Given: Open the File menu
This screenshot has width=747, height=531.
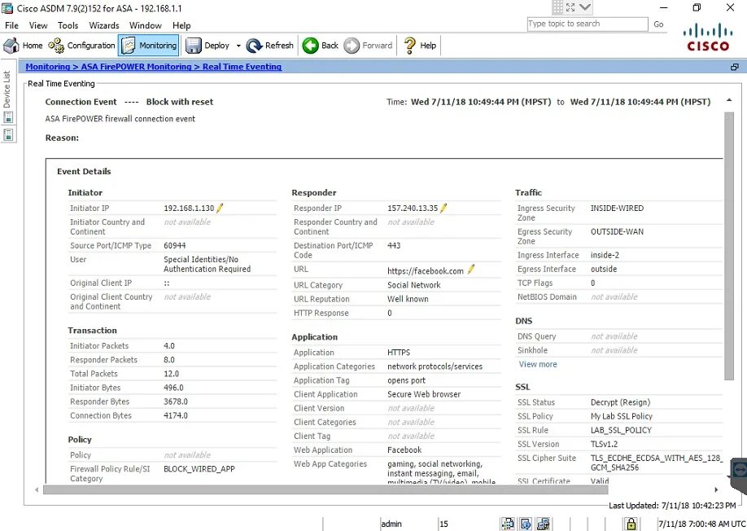Looking at the screenshot, I should coord(11,25).
